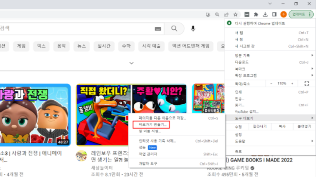
Task: Open the 새상놀이터 channel name link
Action: (102, 168)
